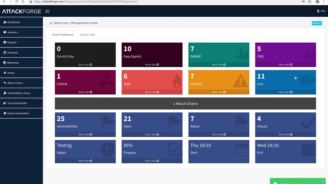Click the warning triangle on Medium card
The width and height of the screenshot is (328, 184).
(x=241, y=81)
